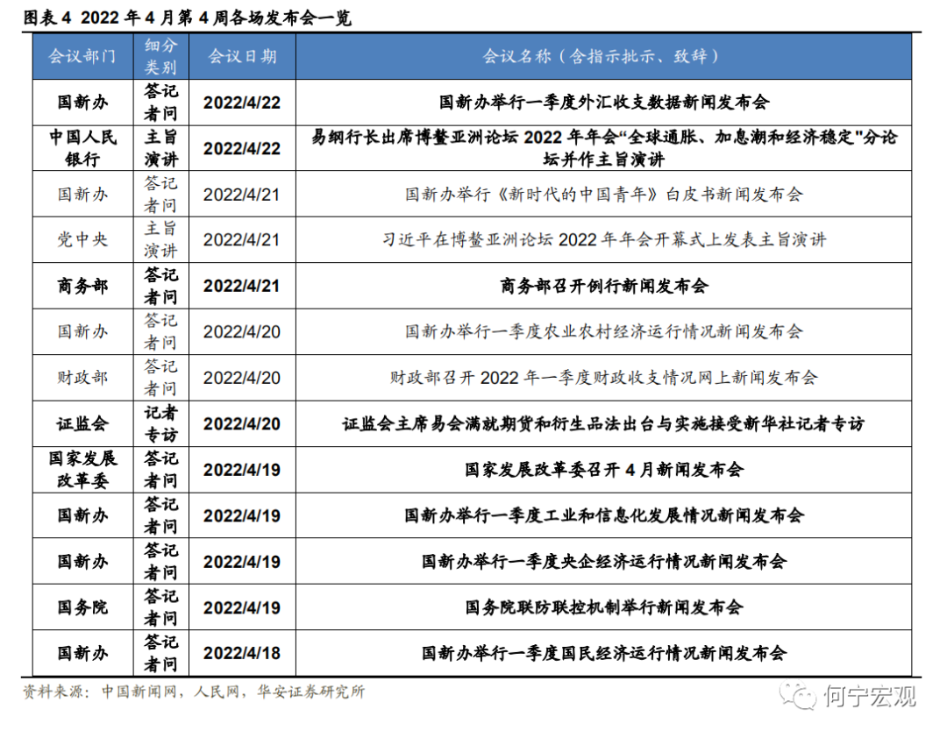Click the '2022/4/18' date cell
The height and width of the screenshot is (738, 947).
coord(242,653)
